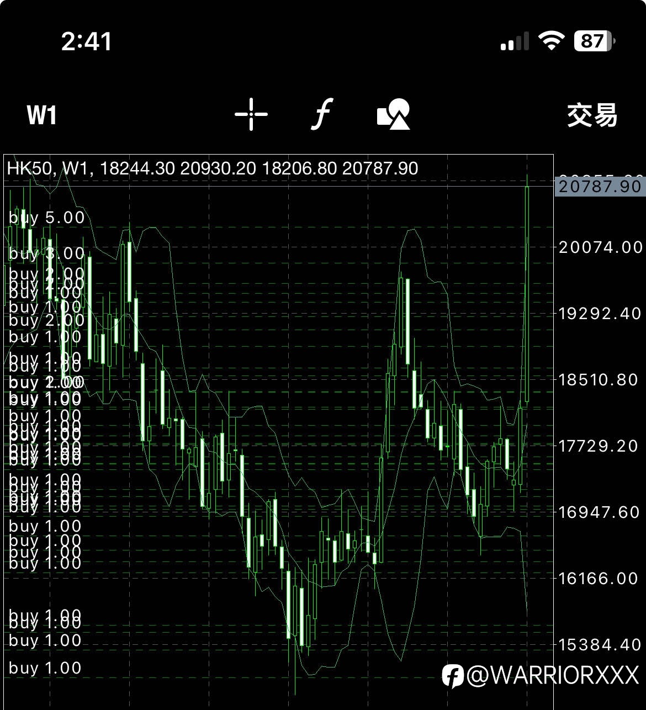Select the buy 3.00 order label

tap(47, 253)
